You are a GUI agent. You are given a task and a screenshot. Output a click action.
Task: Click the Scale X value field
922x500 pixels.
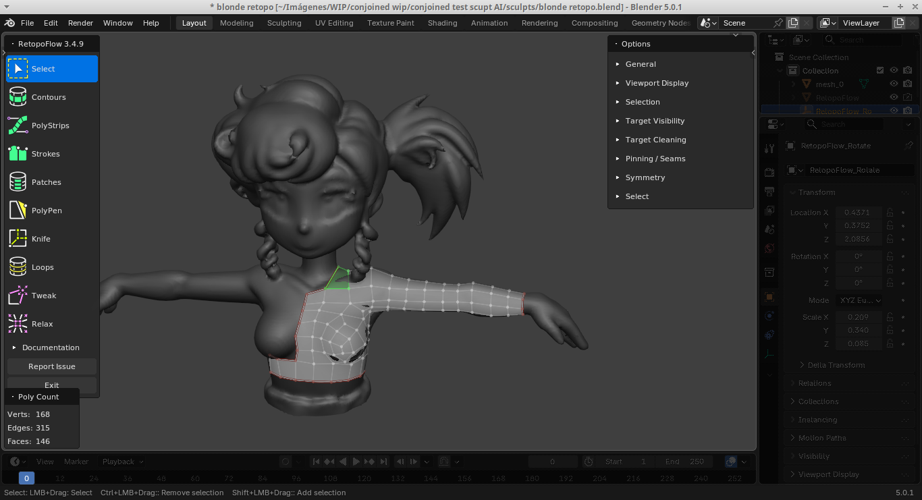pos(859,317)
